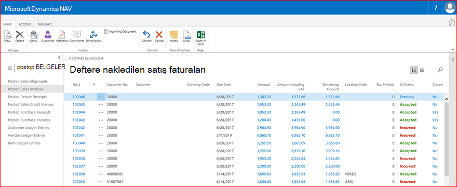Click the lightbulb icon at top right
Screen dimensions: 457x187
point(451,23)
